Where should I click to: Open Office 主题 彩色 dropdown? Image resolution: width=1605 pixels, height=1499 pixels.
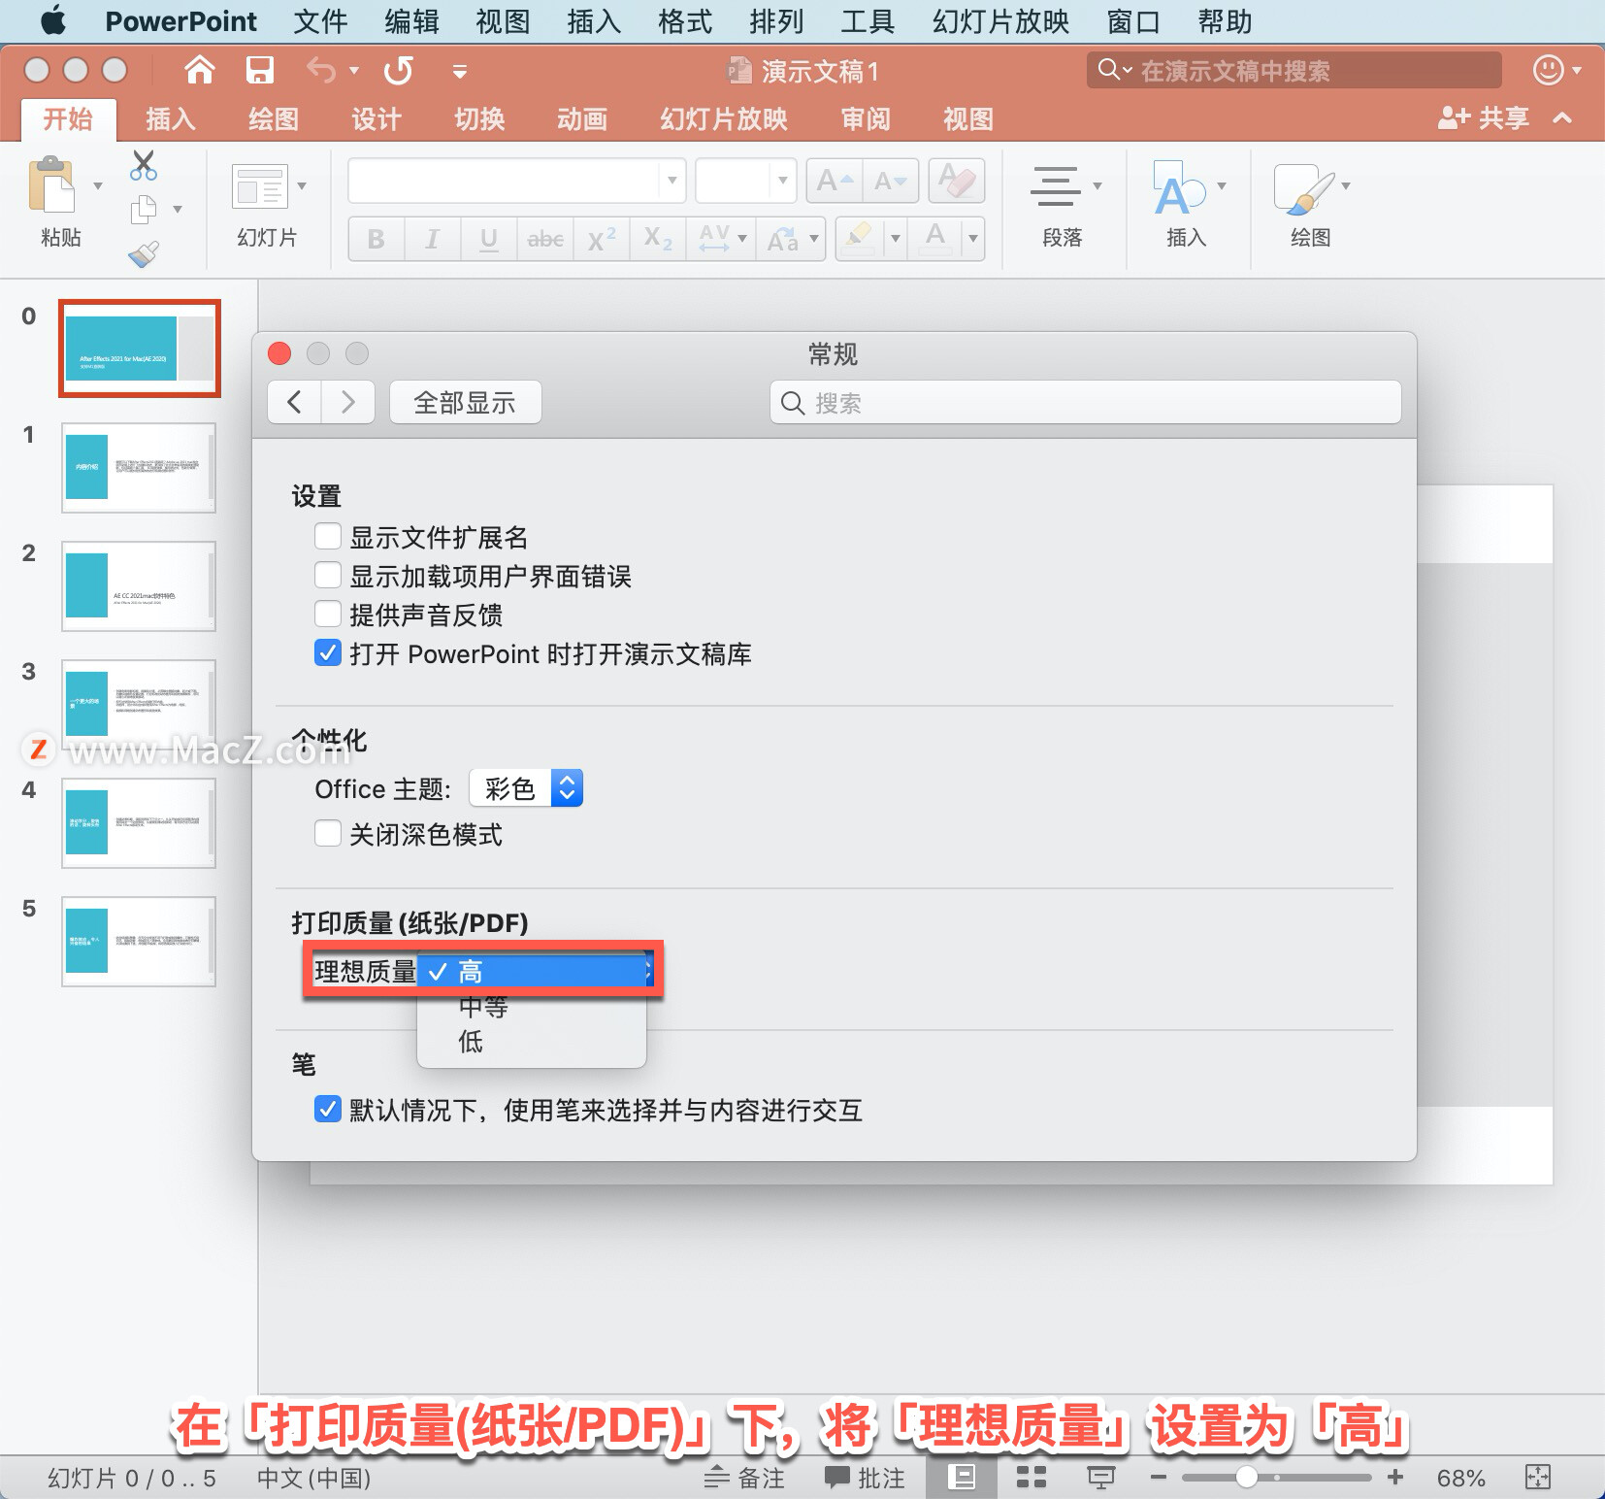pyautogui.click(x=526, y=788)
